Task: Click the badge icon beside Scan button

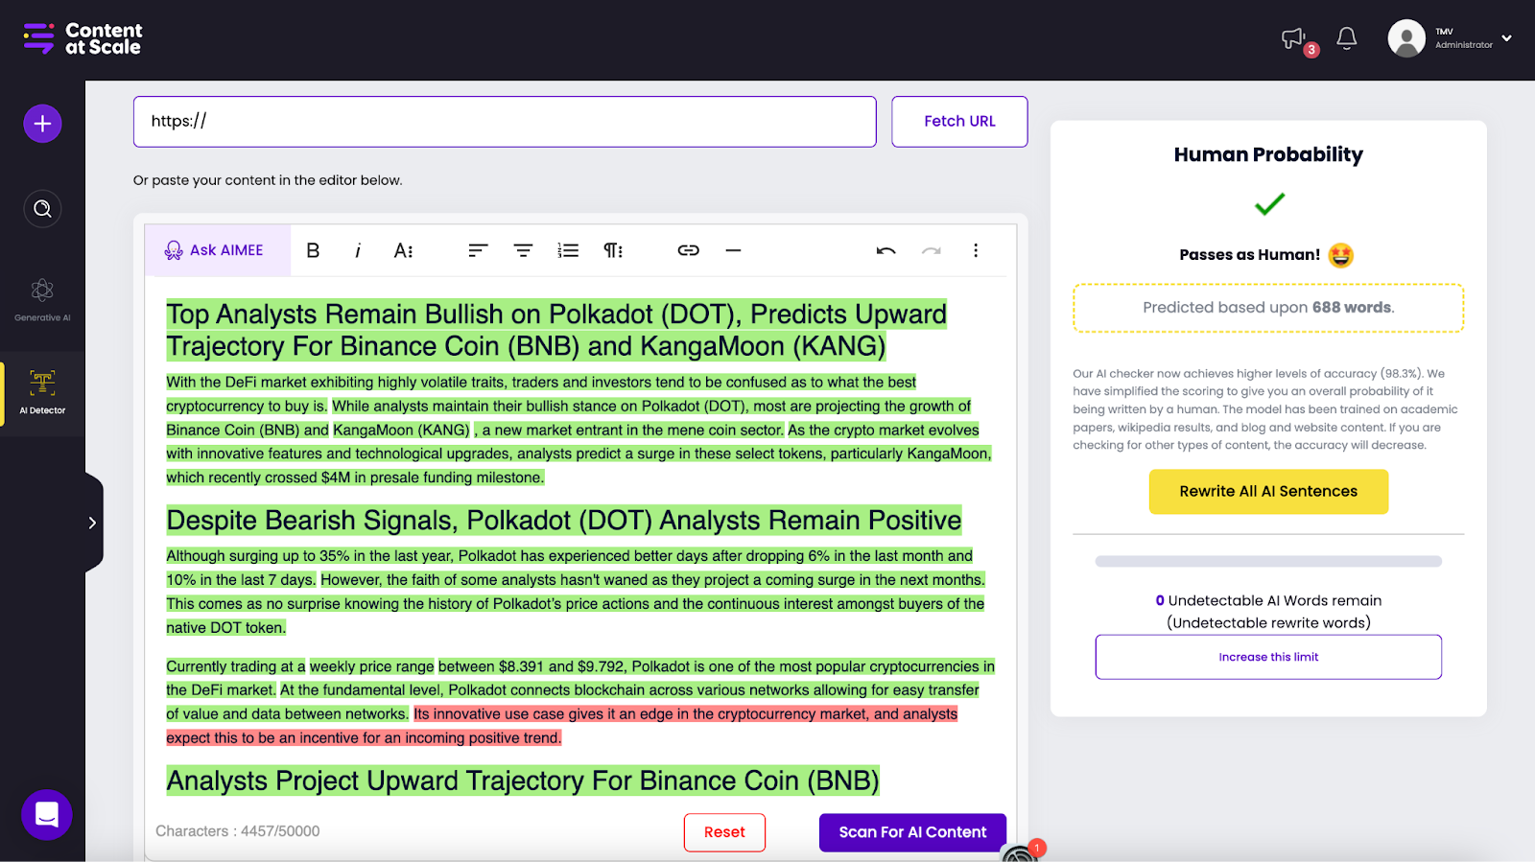Action: tap(1023, 851)
